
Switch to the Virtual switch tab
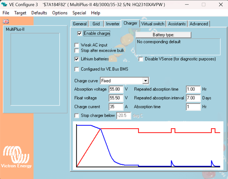(153, 24)
